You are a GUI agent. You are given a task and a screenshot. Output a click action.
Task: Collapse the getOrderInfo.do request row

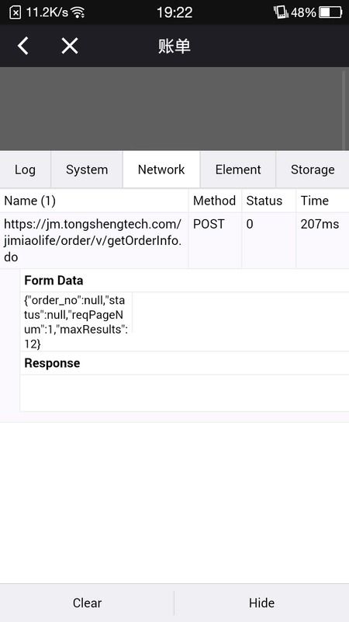174,240
